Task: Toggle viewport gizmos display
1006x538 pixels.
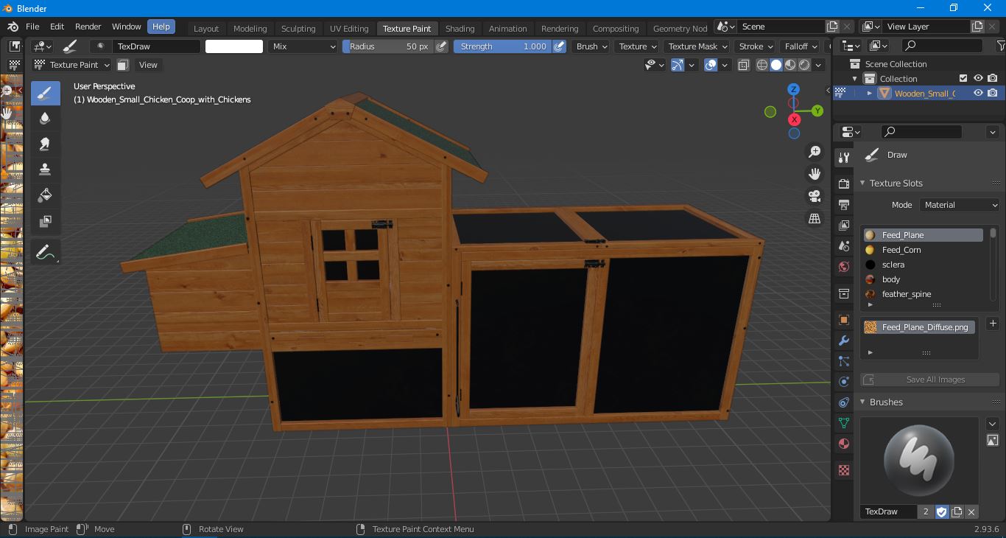Action: (677, 65)
